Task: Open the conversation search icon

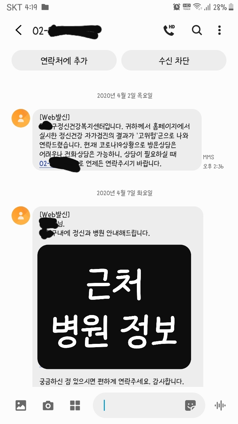Action: coord(197,30)
